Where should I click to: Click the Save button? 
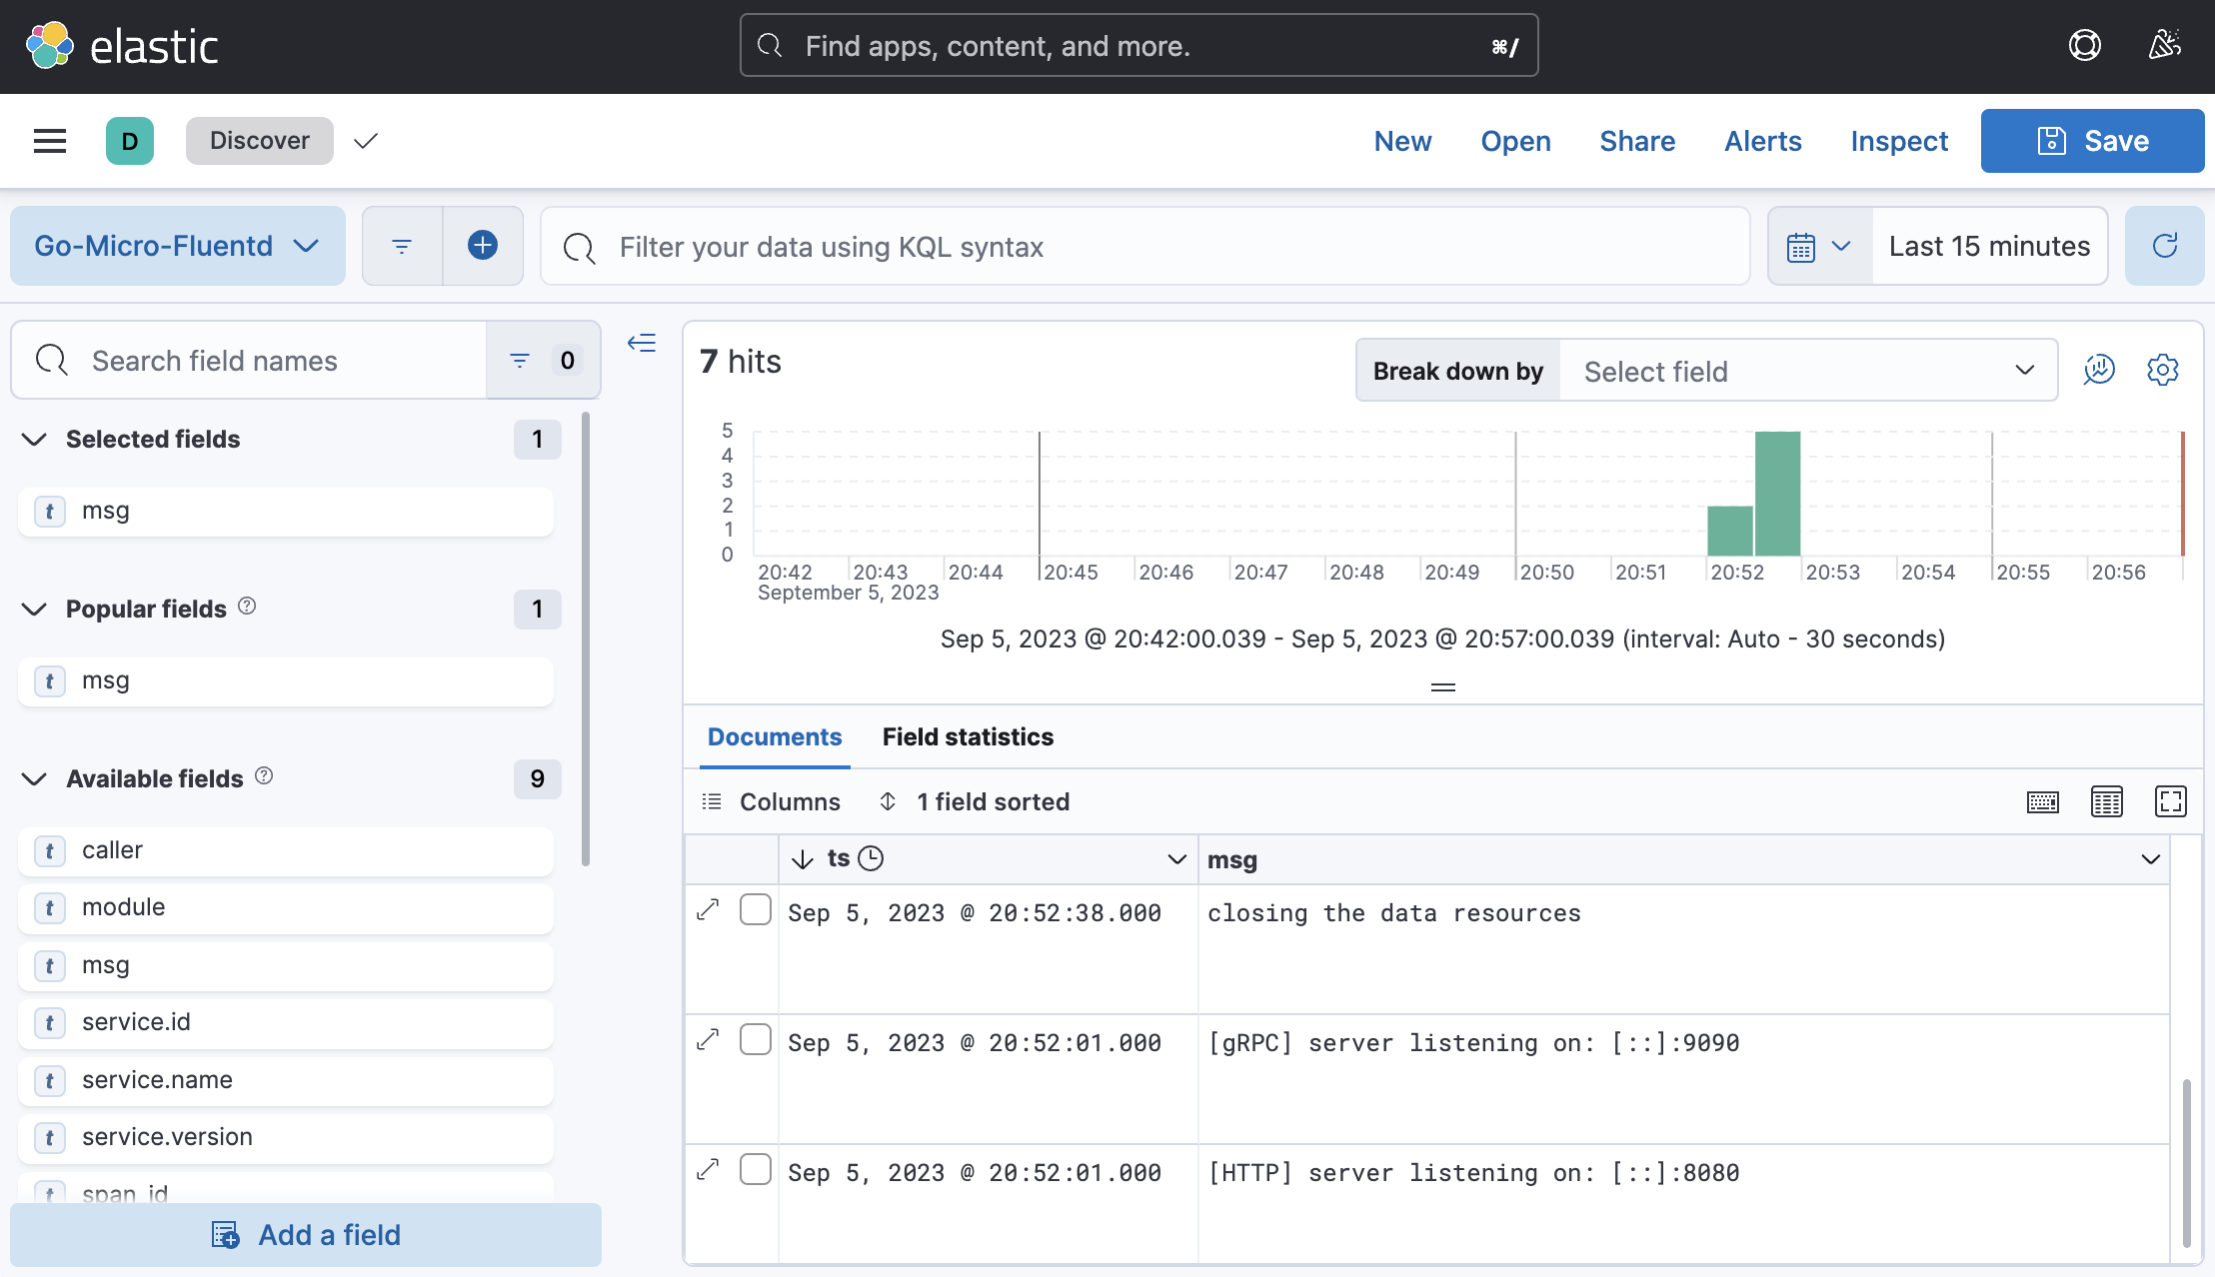click(2092, 141)
